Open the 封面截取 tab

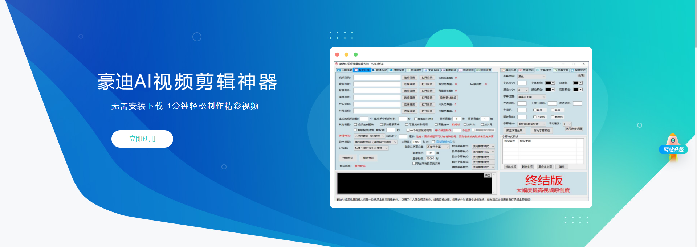[449, 70]
